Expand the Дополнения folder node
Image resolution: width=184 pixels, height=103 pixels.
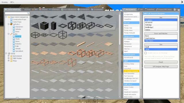pyautogui.click(x=9, y=56)
